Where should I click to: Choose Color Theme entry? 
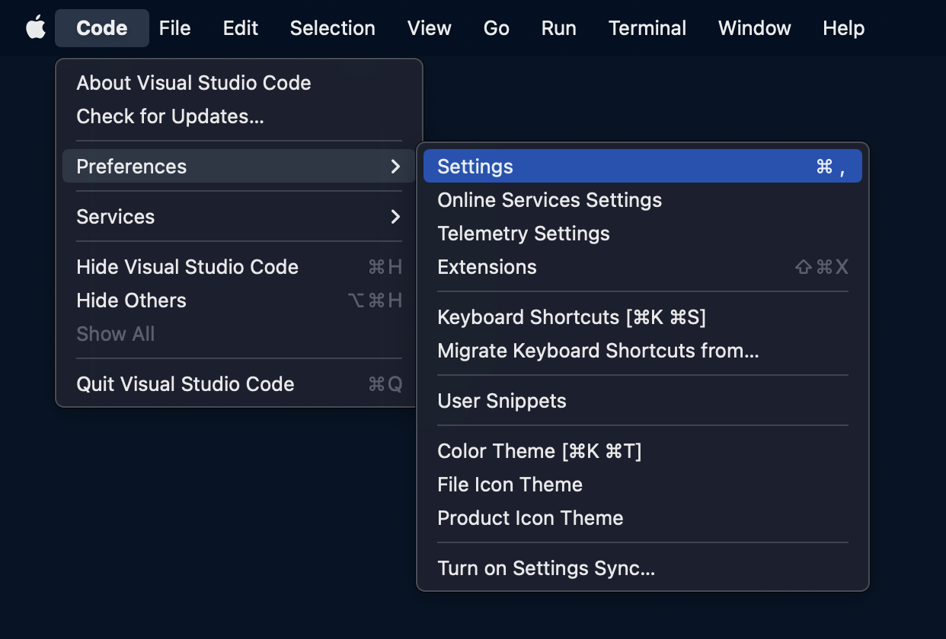coord(643,451)
